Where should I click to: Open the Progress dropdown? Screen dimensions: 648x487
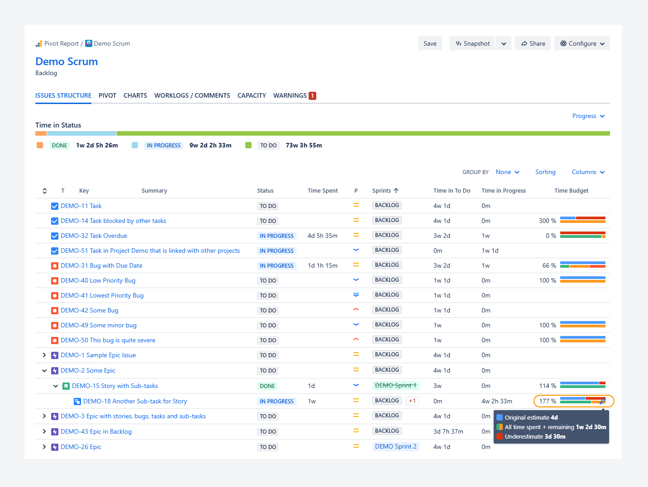[588, 116]
